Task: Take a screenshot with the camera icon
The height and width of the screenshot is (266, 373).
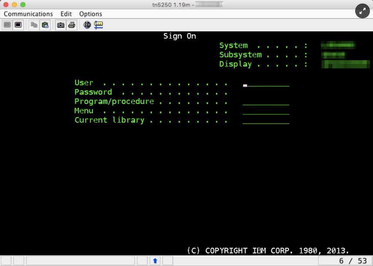Action: [61, 25]
